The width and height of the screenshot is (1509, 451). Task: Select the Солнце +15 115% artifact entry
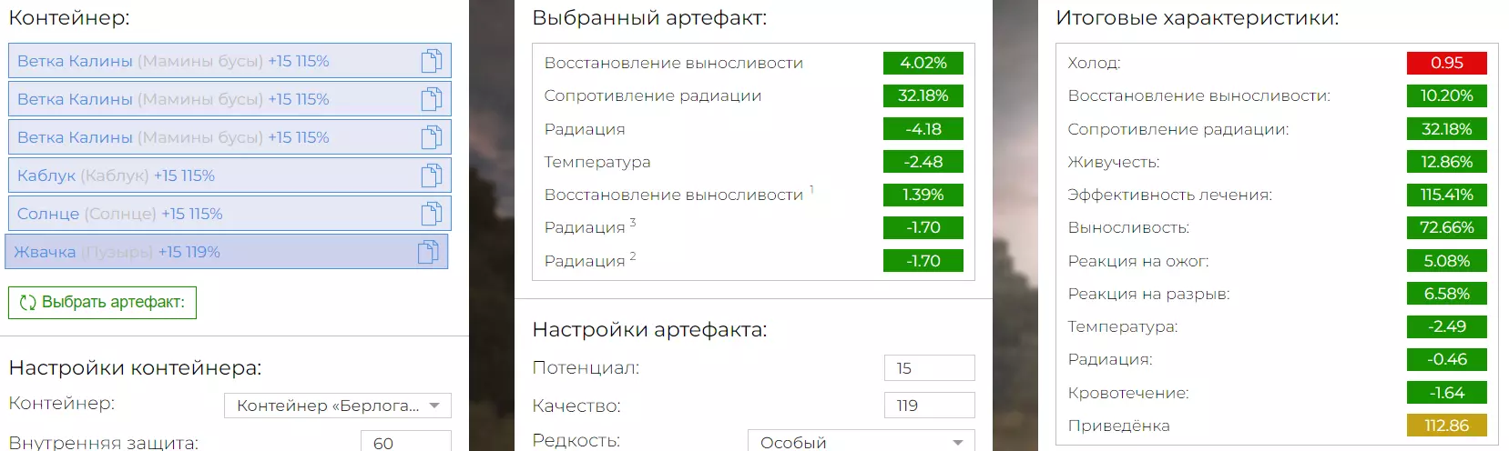(x=182, y=214)
